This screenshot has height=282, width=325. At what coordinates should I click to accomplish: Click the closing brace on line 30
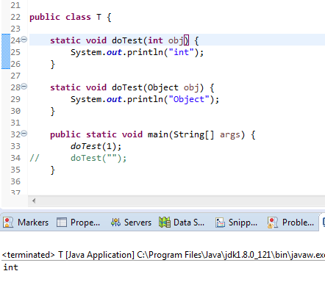52,111
